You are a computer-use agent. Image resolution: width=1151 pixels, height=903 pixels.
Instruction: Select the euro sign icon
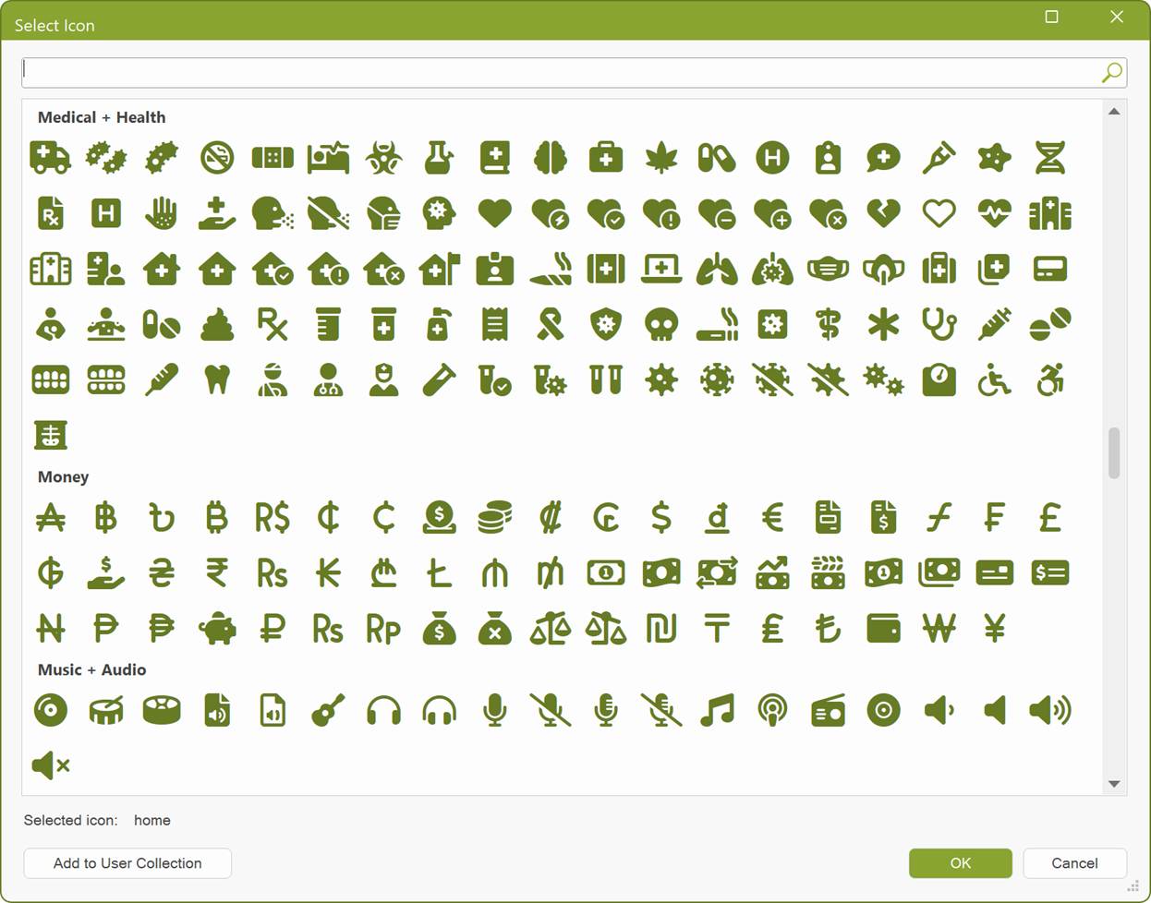tap(772, 518)
